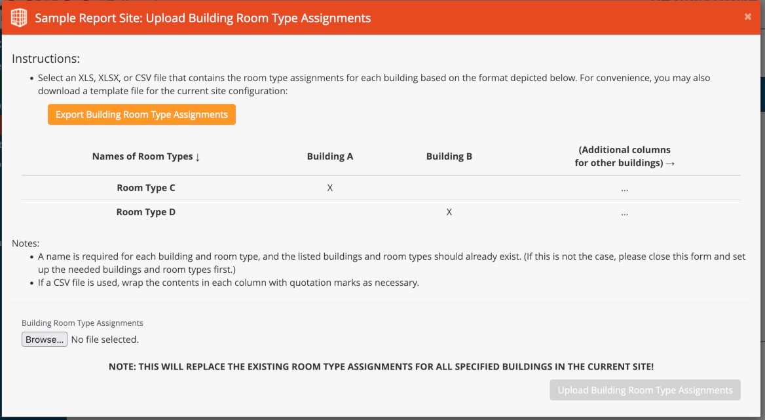
Task: Click the building grid icon in header
Action: point(19,18)
